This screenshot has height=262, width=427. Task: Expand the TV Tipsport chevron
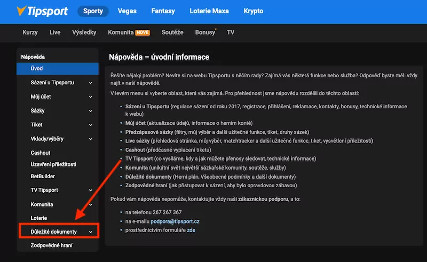pyautogui.click(x=91, y=190)
